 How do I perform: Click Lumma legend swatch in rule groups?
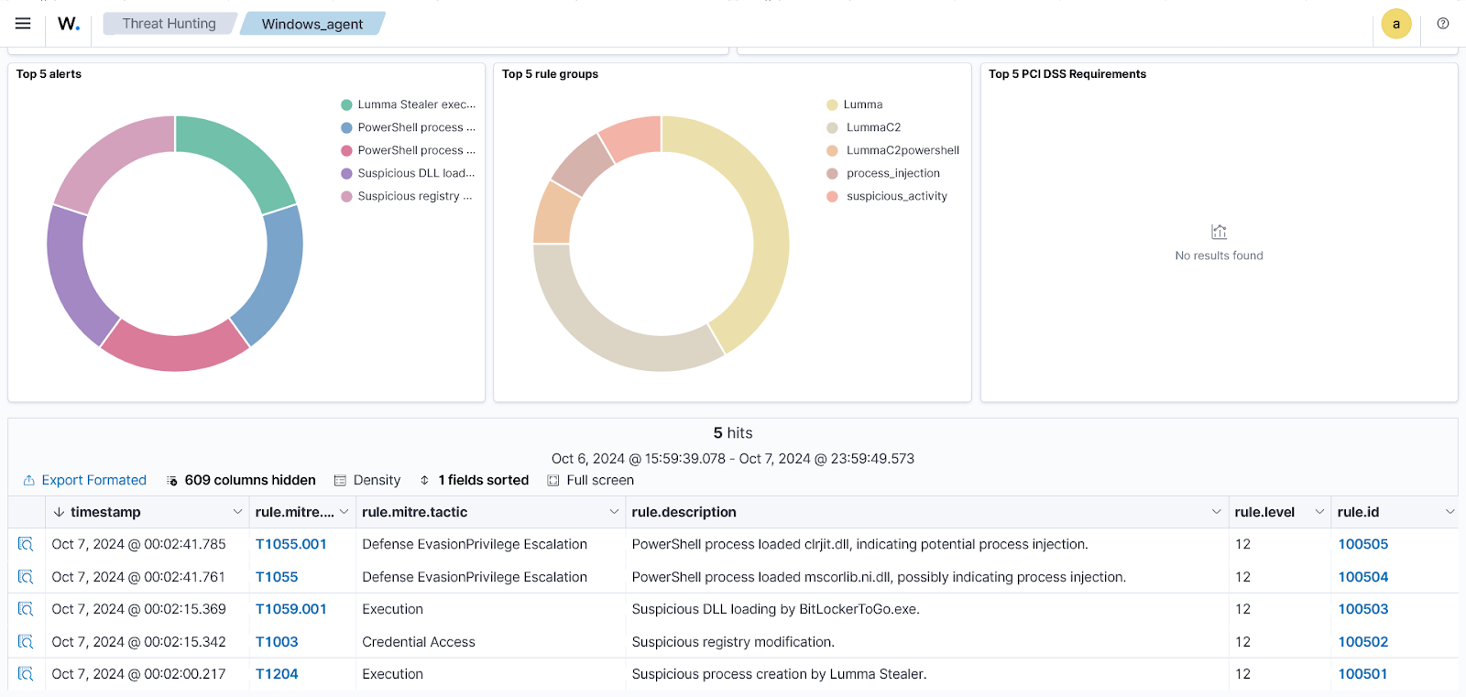pyautogui.click(x=832, y=104)
